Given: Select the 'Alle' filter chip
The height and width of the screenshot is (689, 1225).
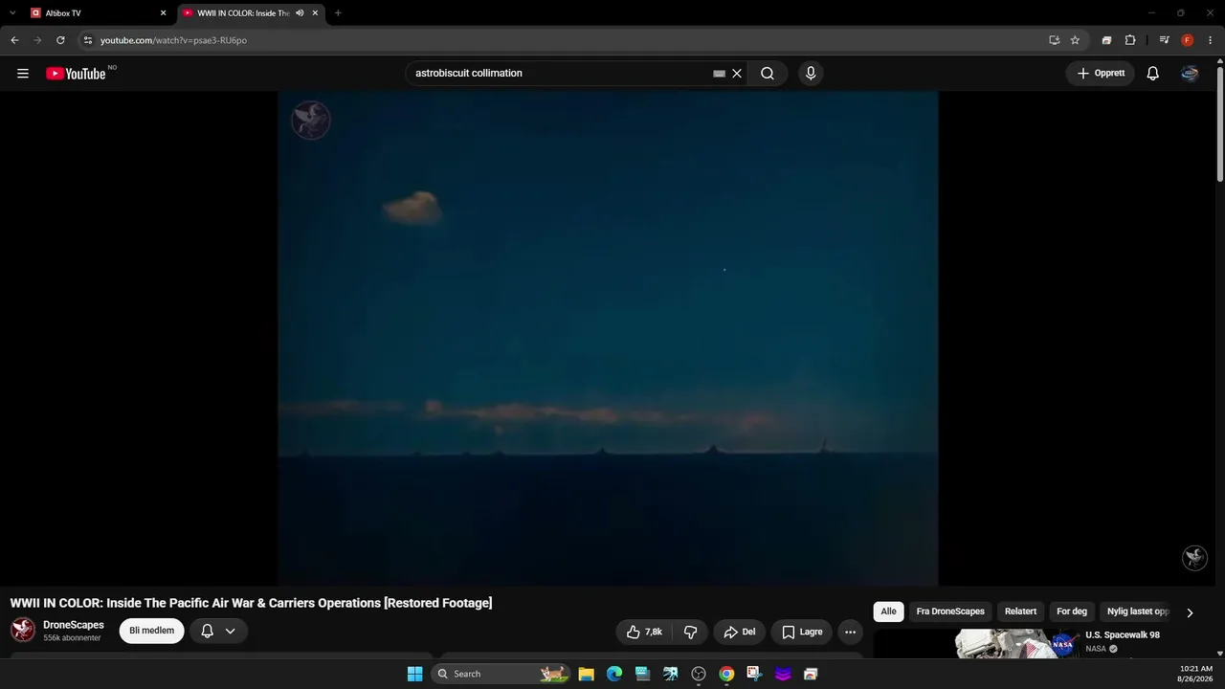Looking at the screenshot, I should click(888, 611).
